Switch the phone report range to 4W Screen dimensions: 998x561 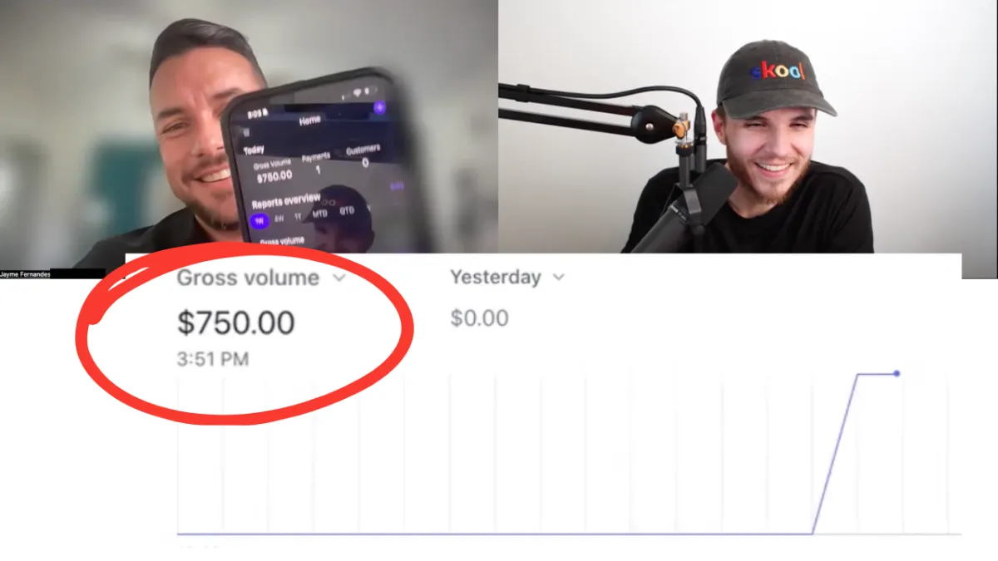(279, 219)
